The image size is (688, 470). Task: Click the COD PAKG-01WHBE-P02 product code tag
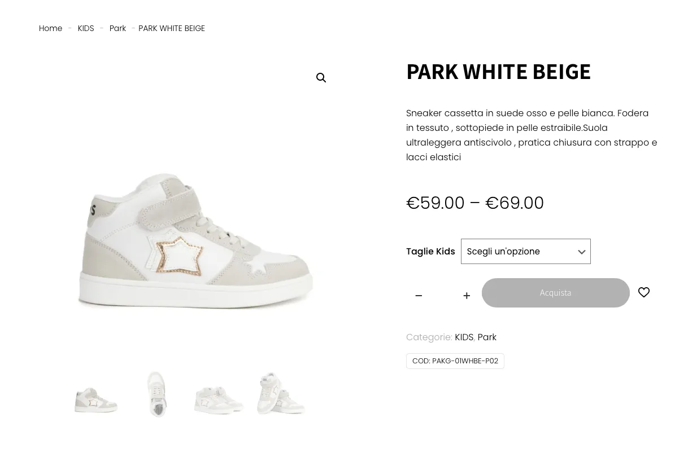coord(455,361)
